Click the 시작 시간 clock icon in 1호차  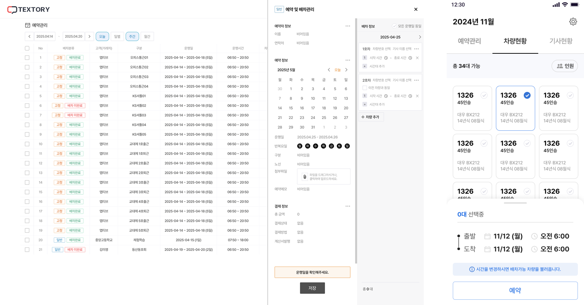[x=386, y=58]
